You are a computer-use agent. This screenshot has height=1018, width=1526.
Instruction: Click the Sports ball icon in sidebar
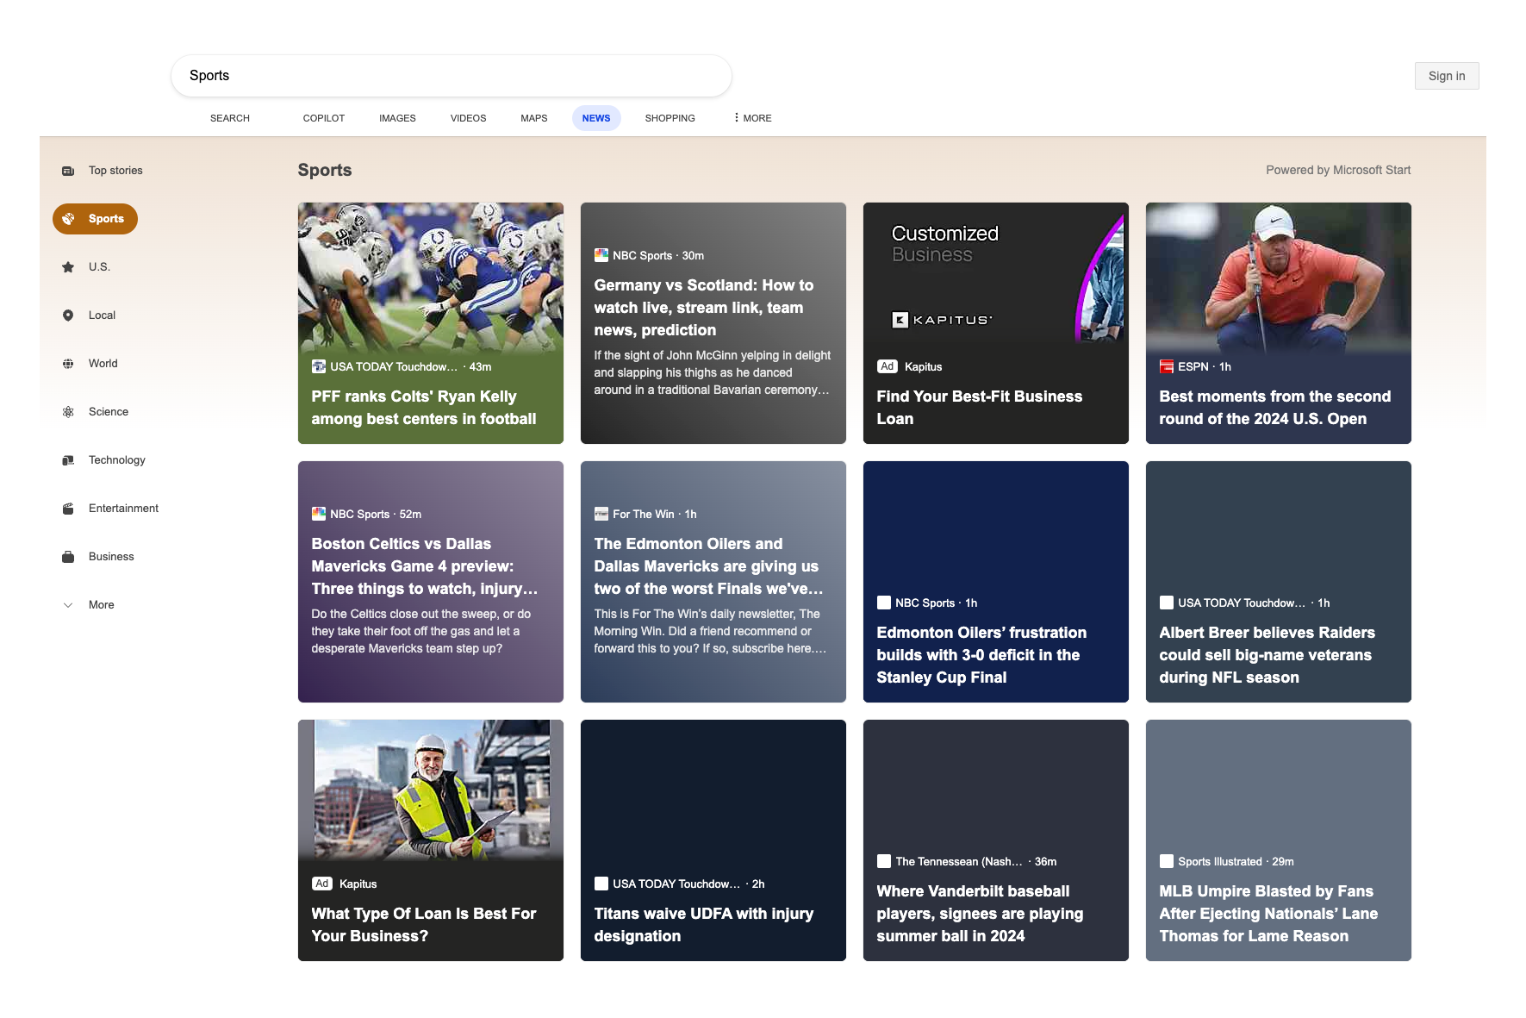click(x=68, y=219)
